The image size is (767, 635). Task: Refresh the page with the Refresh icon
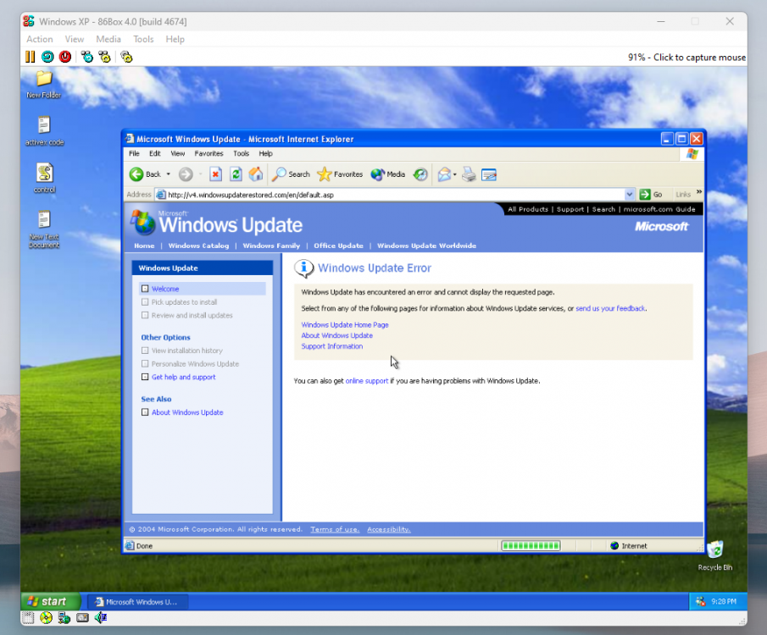pos(236,174)
